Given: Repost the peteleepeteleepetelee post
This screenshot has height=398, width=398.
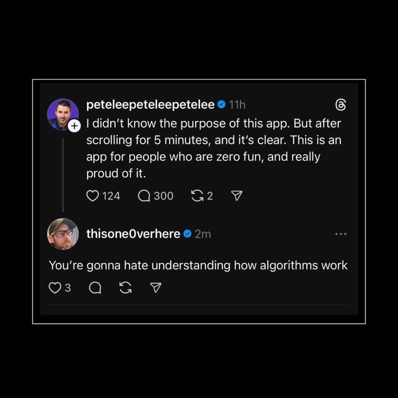Looking at the screenshot, I should pos(198,196).
